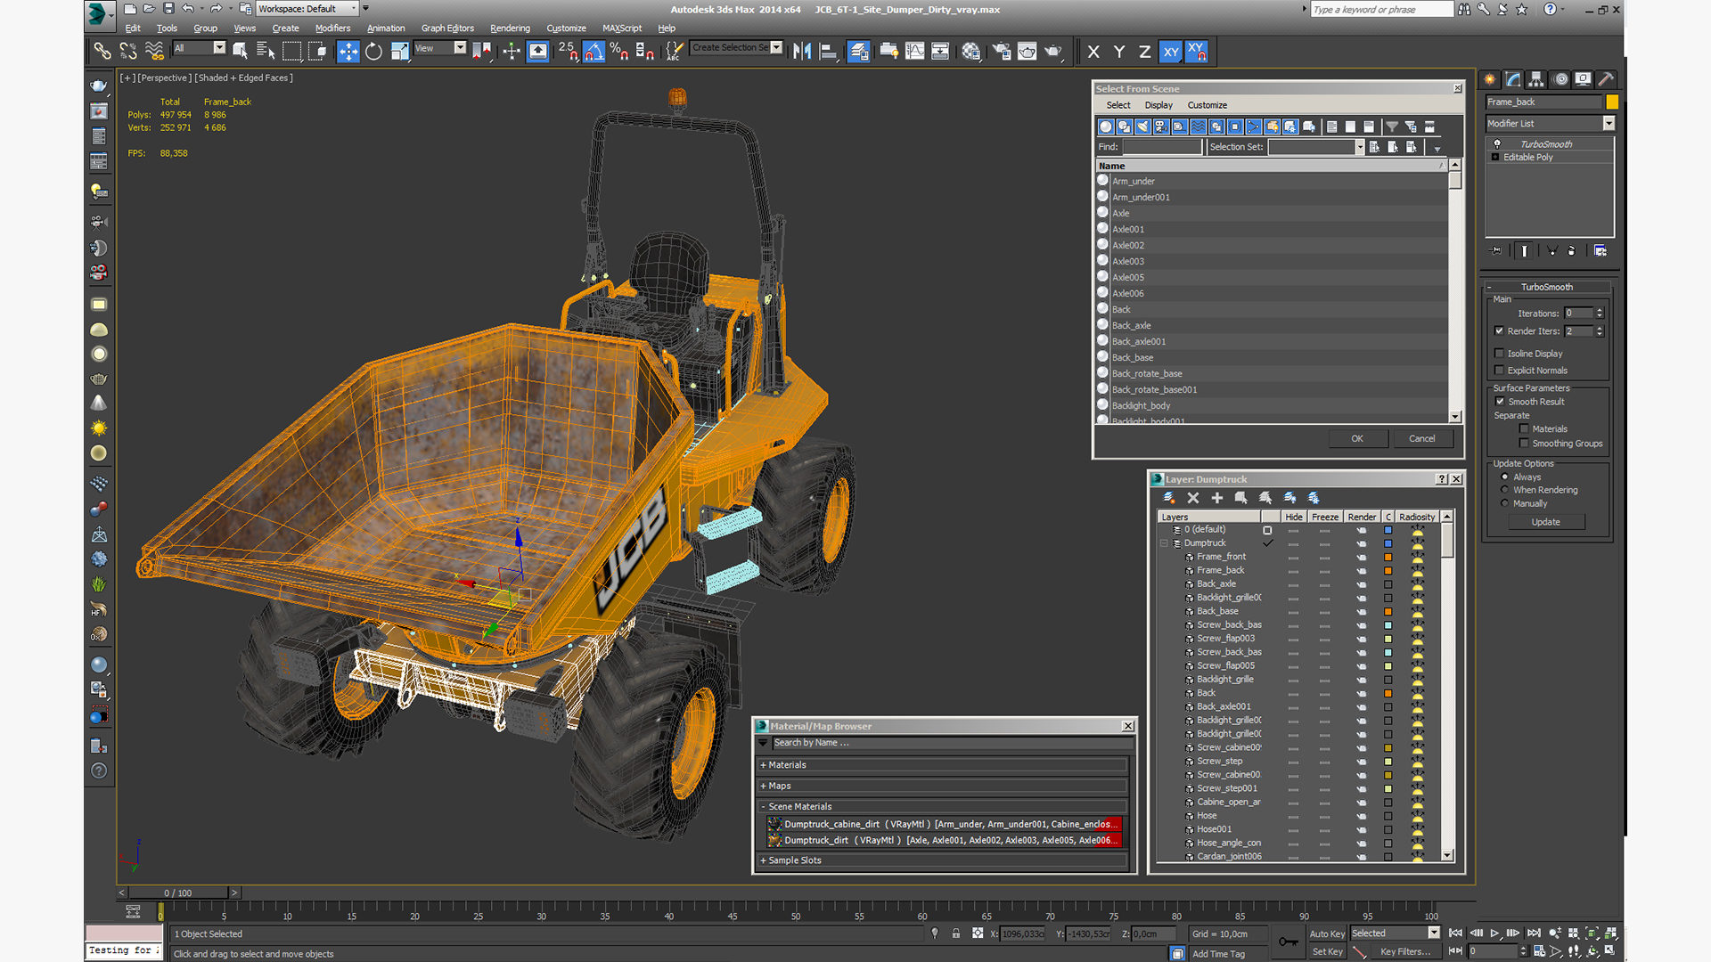This screenshot has width=1711, height=962.
Task: Open the Utilities command panel tab
Action: pyautogui.click(x=1606, y=79)
